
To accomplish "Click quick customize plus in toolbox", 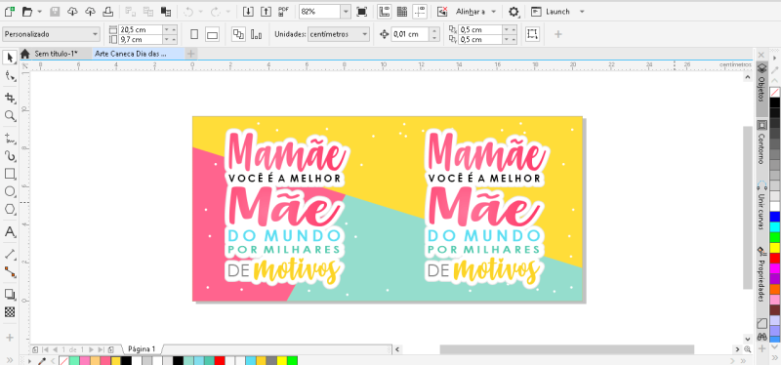I will [10, 338].
